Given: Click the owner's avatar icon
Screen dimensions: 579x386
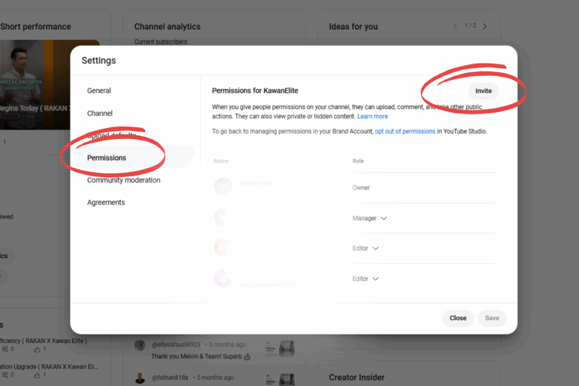Looking at the screenshot, I should pos(223,187).
